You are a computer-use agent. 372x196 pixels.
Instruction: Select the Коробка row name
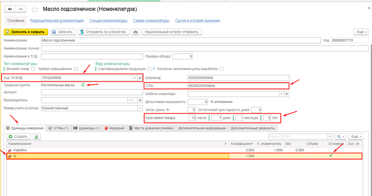[x=20, y=150]
